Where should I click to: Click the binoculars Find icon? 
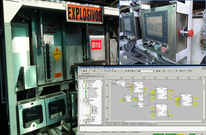tap(139, 71)
